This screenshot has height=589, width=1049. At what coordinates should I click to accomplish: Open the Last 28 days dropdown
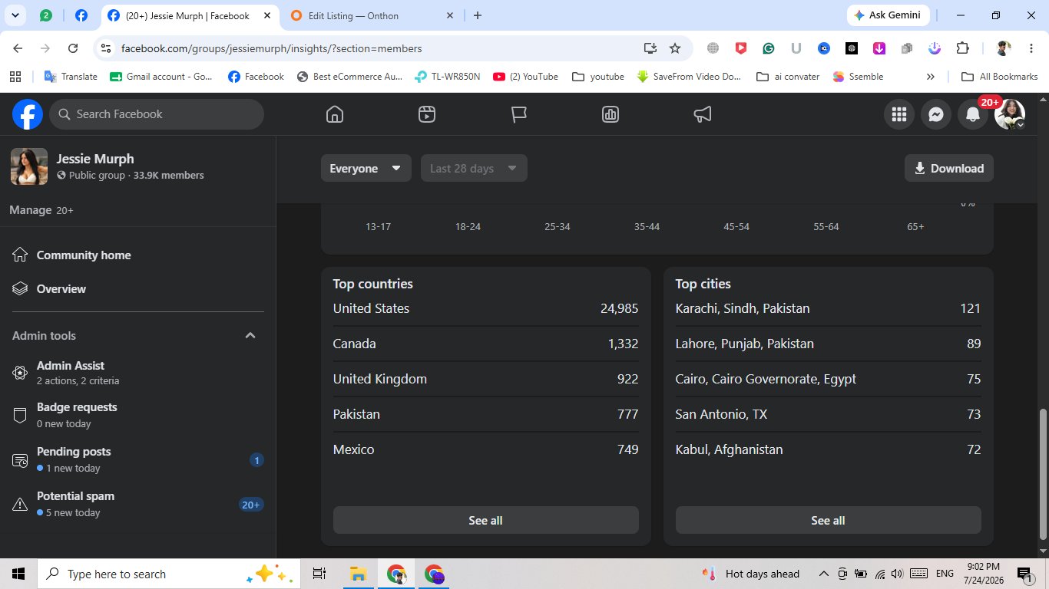[x=474, y=169]
